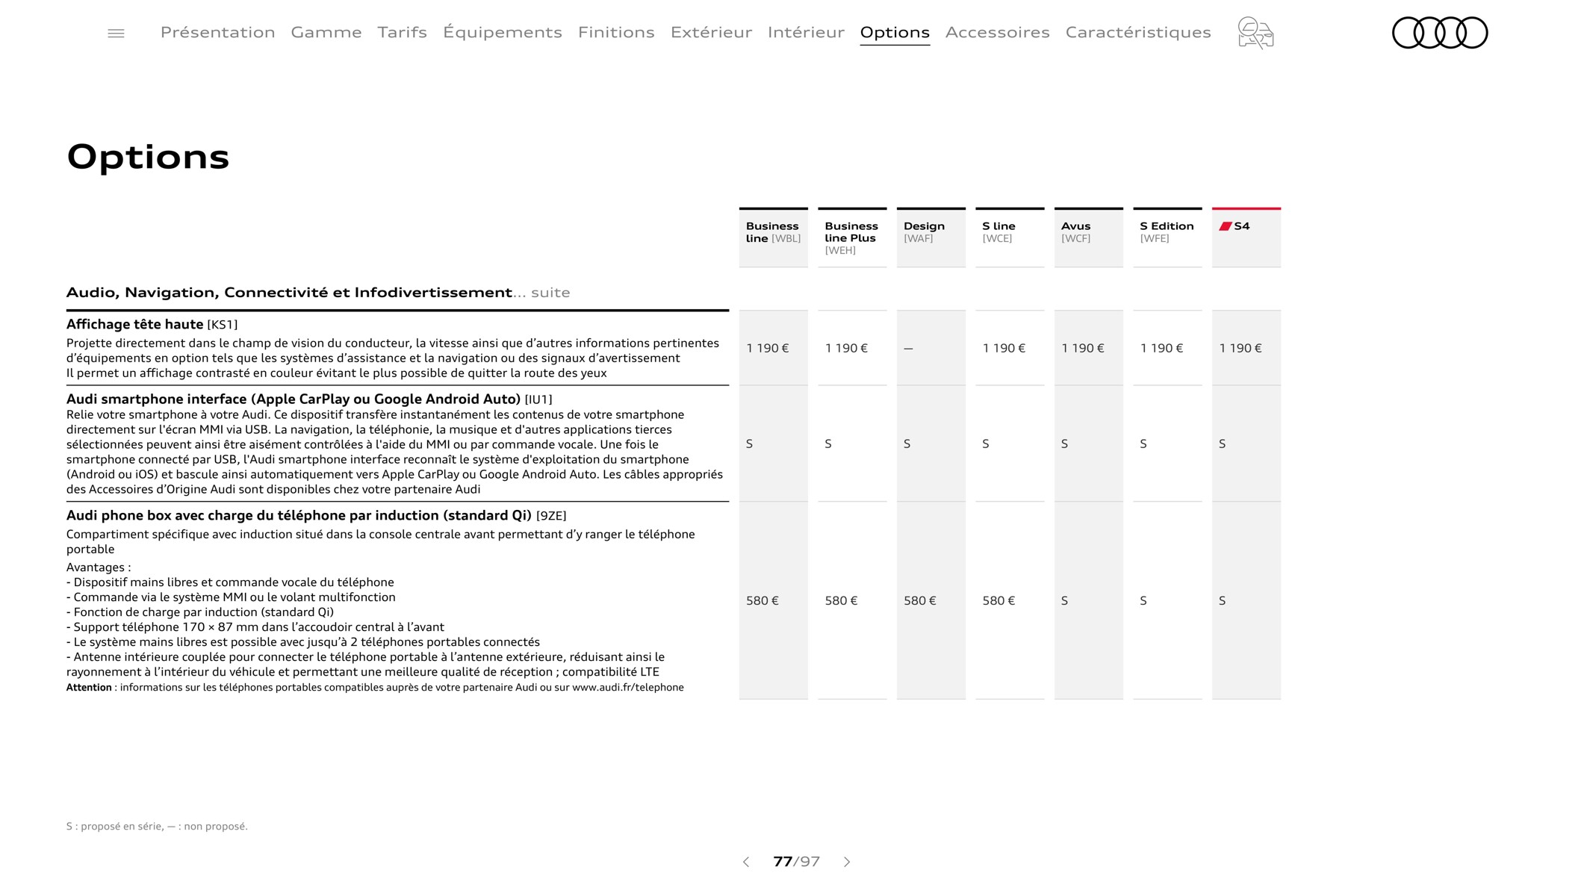The width and height of the screenshot is (1593, 896).
Task: Click the Affichage tête haute [KS1] title
Action: coord(152,324)
